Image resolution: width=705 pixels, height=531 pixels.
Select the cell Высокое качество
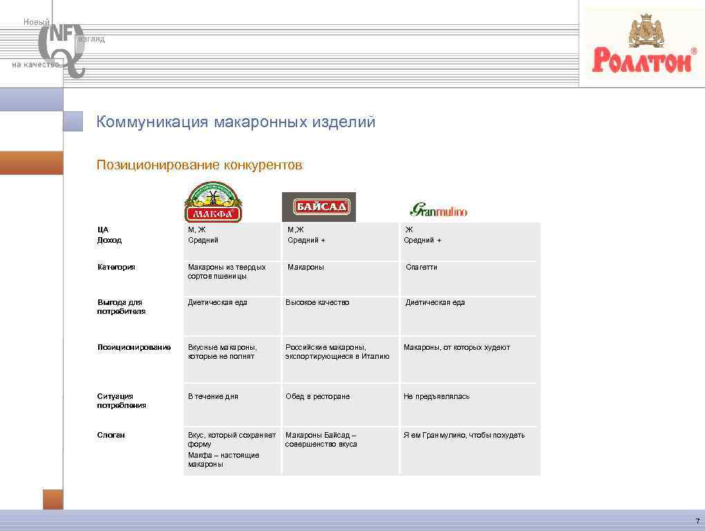click(317, 303)
